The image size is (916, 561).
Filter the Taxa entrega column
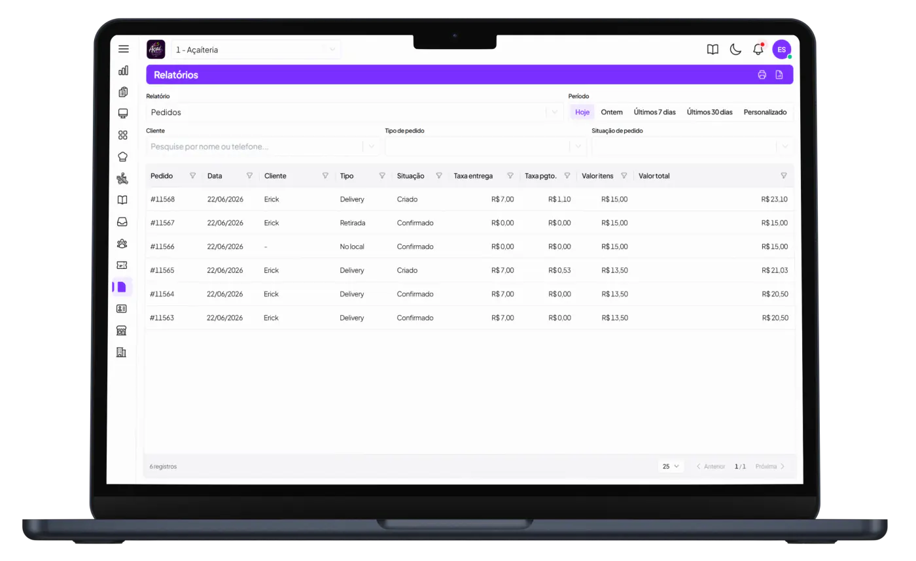point(510,176)
